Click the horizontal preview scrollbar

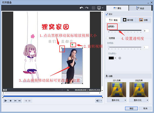47,93
